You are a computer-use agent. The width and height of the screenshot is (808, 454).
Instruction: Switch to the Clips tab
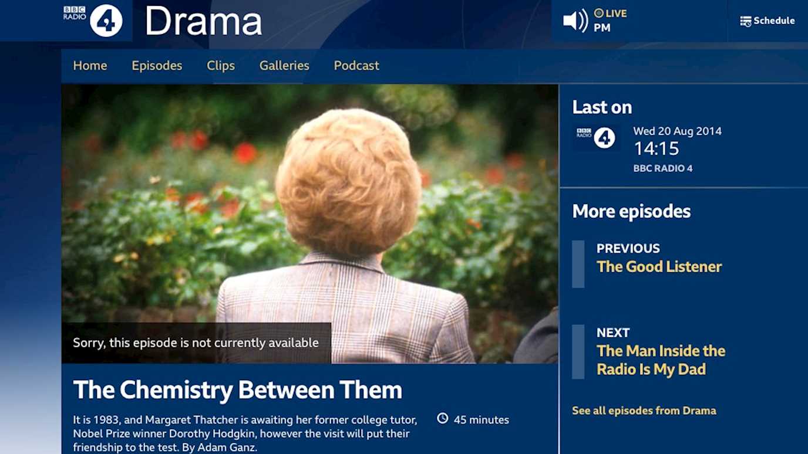click(221, 66)
